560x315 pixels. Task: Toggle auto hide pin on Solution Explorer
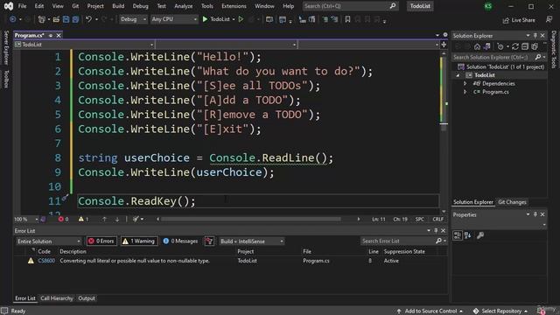[535, 36]
